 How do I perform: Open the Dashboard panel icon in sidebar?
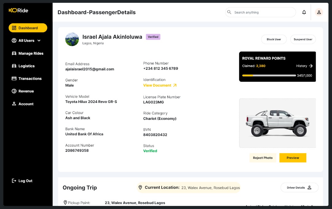pos(14,28)
